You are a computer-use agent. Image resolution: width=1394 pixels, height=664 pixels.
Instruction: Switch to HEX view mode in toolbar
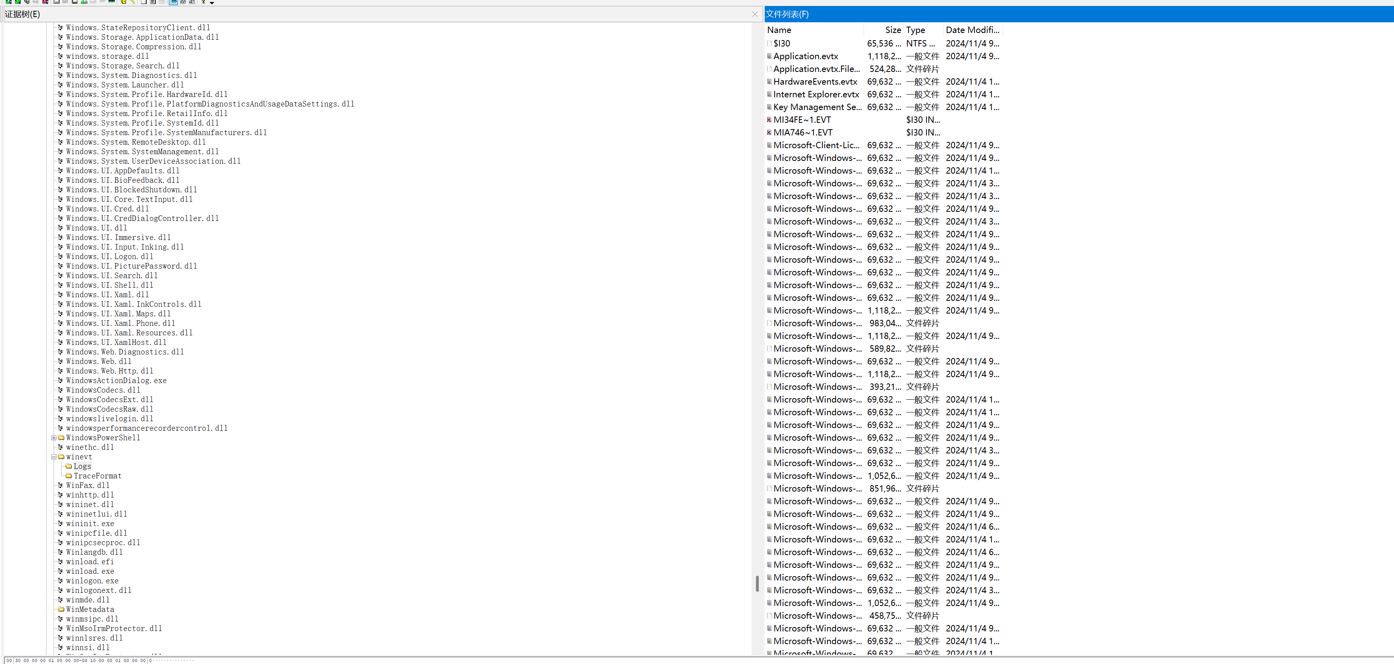192,2
